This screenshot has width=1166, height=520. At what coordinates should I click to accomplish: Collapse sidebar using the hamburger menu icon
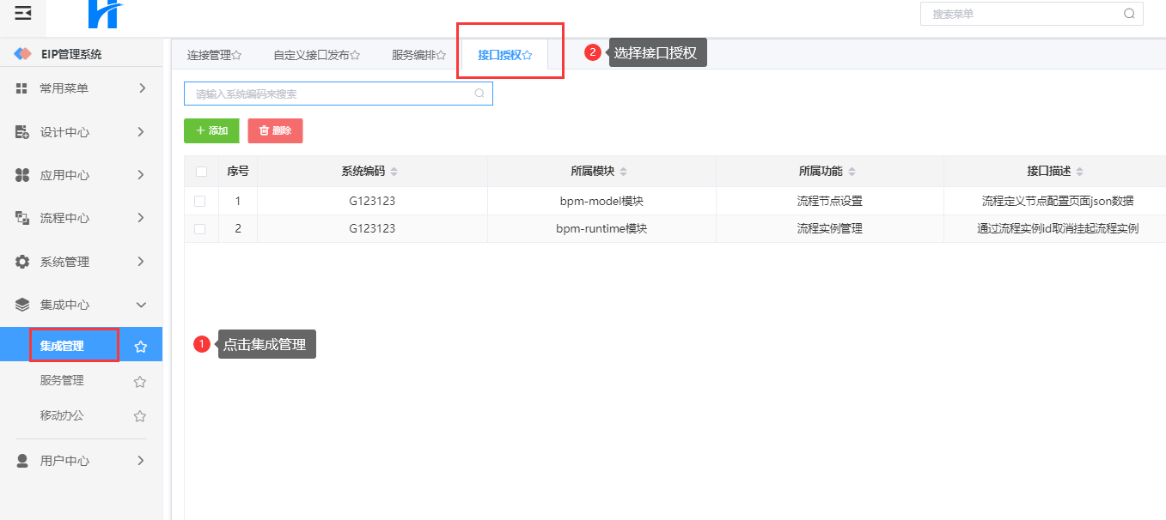point(23,13)
